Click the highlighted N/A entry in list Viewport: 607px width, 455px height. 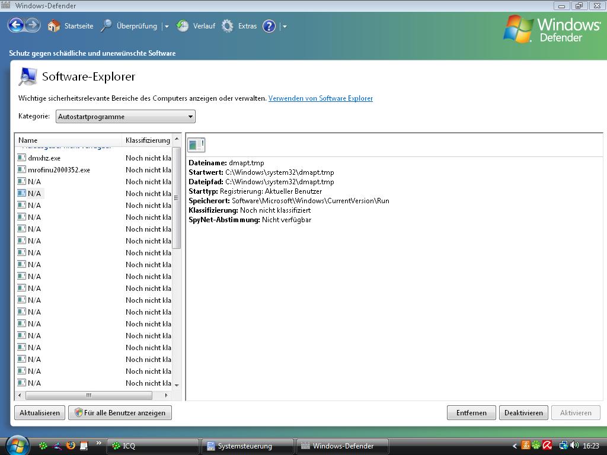tap(34, 194)
